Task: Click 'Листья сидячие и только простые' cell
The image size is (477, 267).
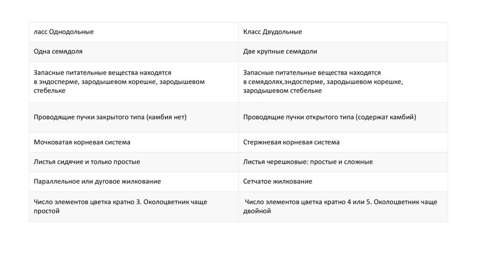Action: [87, 162]
